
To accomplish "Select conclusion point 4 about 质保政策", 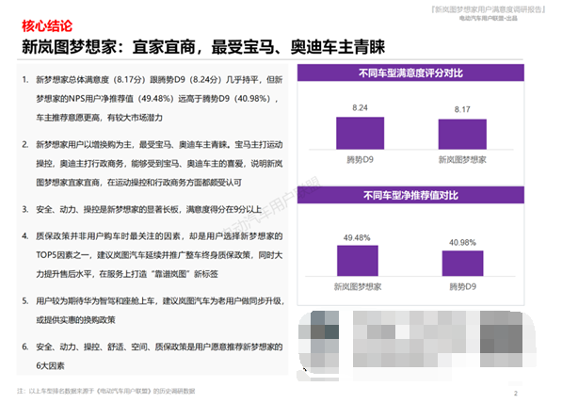I will [152, 255].
